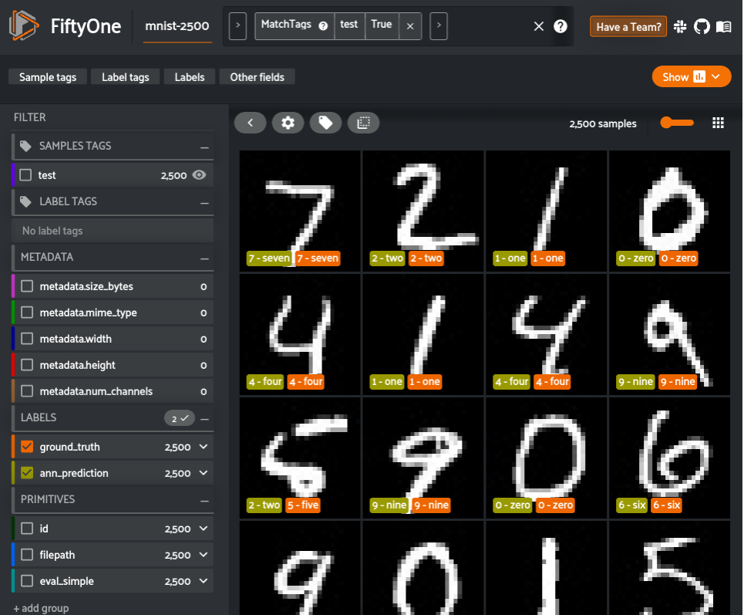This screenshot has width=744, height=615.
Task: Open the documentation book icon
Action: click(x=723, y=25)
